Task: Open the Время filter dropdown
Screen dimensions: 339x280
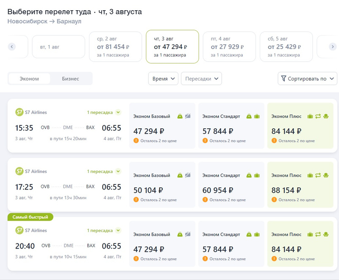Action: click(x=163, y=79)
